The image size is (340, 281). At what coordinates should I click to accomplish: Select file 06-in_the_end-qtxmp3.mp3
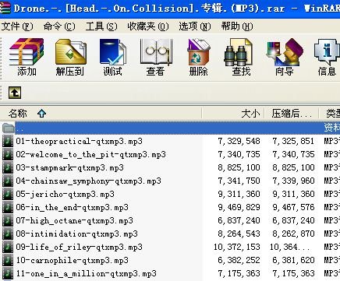[x=73, y=207]
